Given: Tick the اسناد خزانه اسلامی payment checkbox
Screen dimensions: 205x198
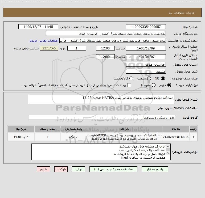Looking at the screenshot, I should 129,85.
